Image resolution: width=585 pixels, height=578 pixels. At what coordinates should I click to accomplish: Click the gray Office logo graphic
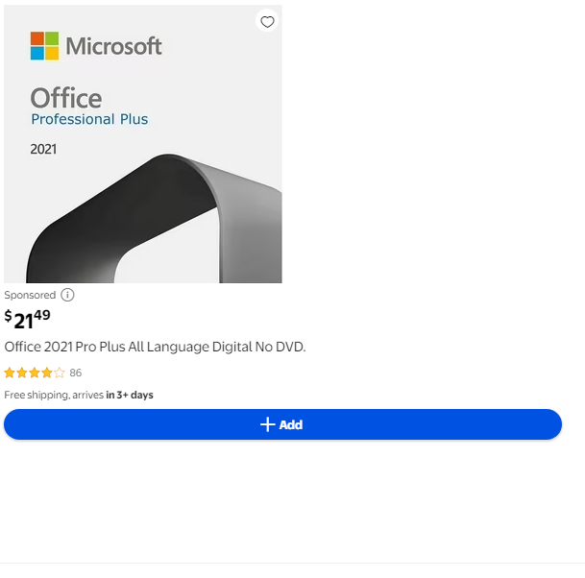pyautogui.click(x=163, y=223)
